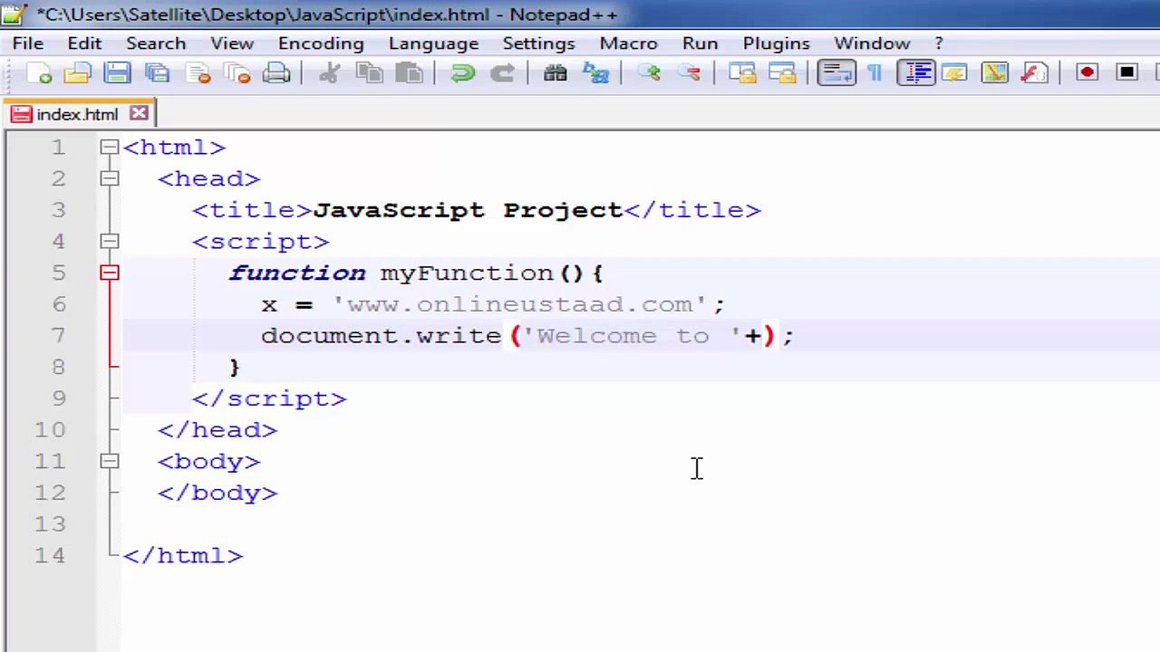Click the Paste clipboard icon
Screen dimensions: 1160x652
[409, 73]
